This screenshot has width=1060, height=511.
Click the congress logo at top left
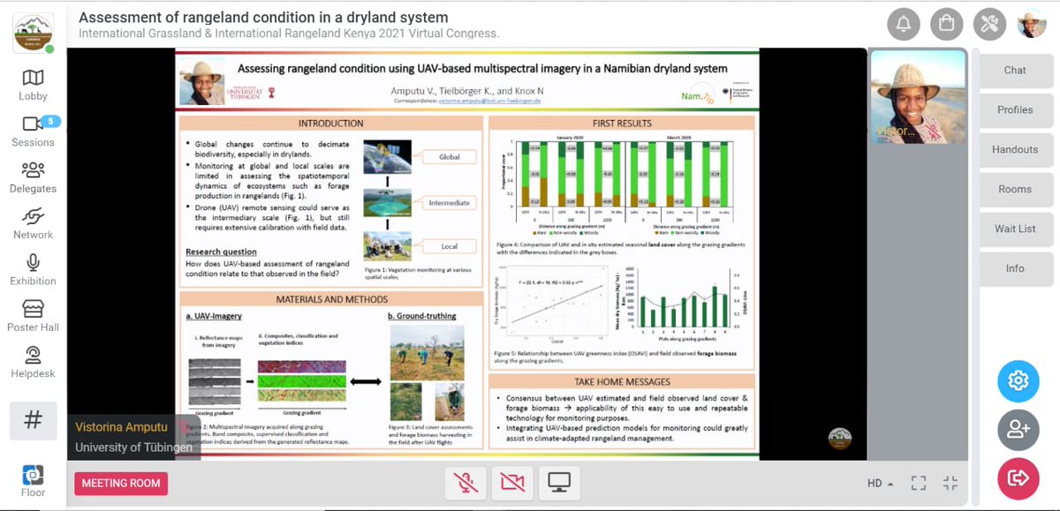[33, 32]
